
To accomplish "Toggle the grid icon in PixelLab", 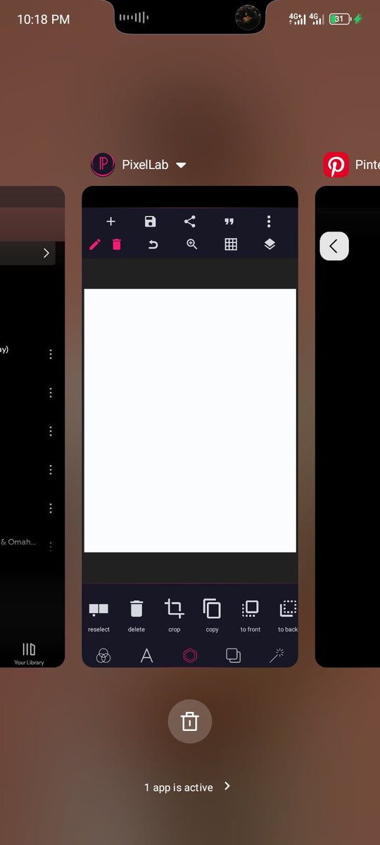I will [231, 244].
